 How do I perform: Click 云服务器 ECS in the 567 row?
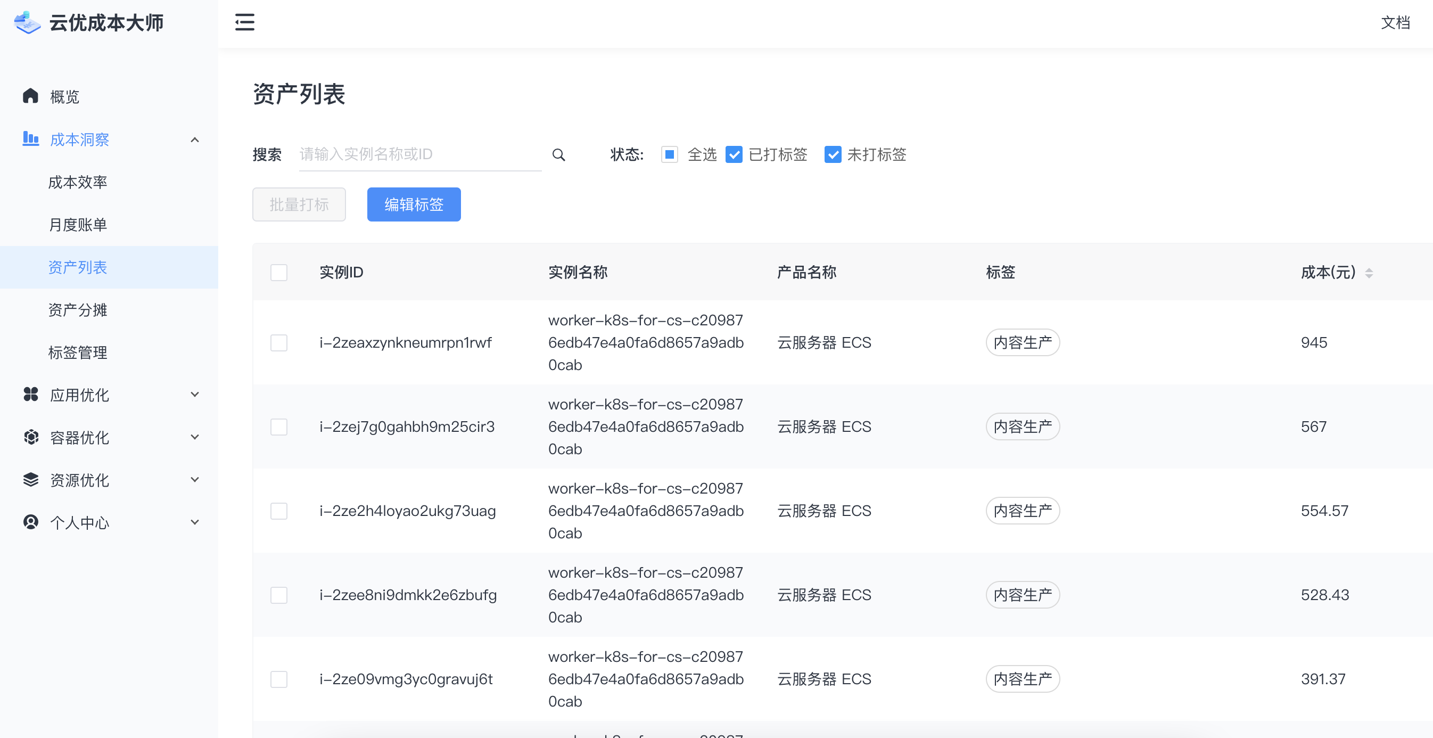pyautogui.click(x=824, y=427)
